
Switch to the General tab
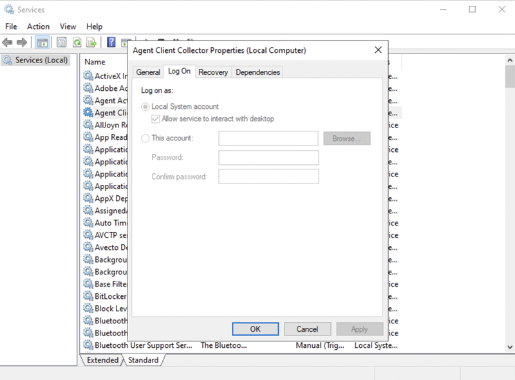148,72
